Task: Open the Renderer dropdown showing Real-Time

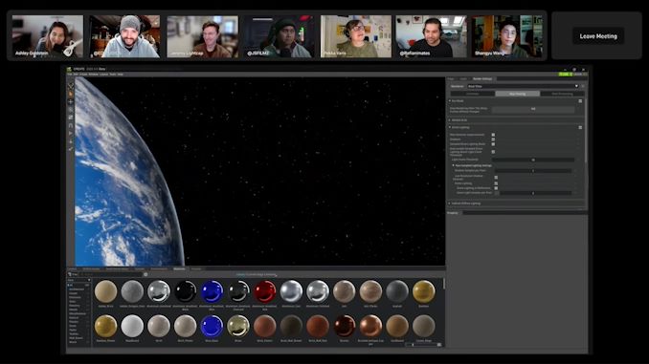Action: point(523,86)
